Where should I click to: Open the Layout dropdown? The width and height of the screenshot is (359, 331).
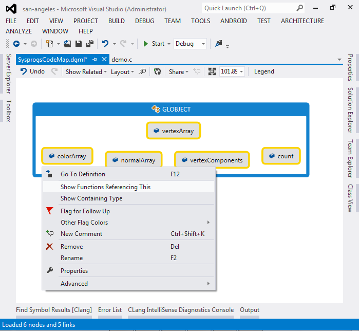[122, 71]
